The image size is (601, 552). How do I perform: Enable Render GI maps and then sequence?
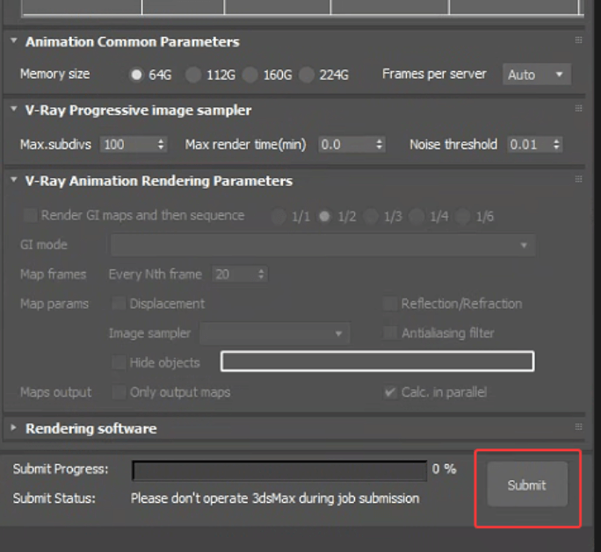point(30,216)
